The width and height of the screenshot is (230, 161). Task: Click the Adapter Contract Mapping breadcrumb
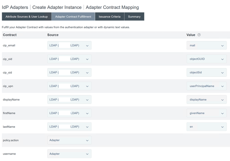[112, 7]
